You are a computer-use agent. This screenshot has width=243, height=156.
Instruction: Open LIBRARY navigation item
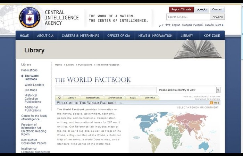pyautogui.click(x=187, y=36)
